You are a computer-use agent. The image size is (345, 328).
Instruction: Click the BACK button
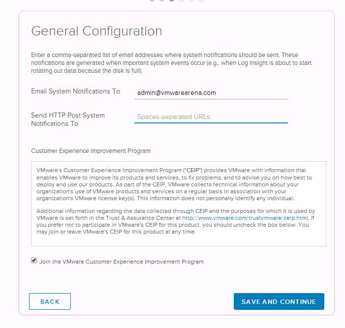50,301
